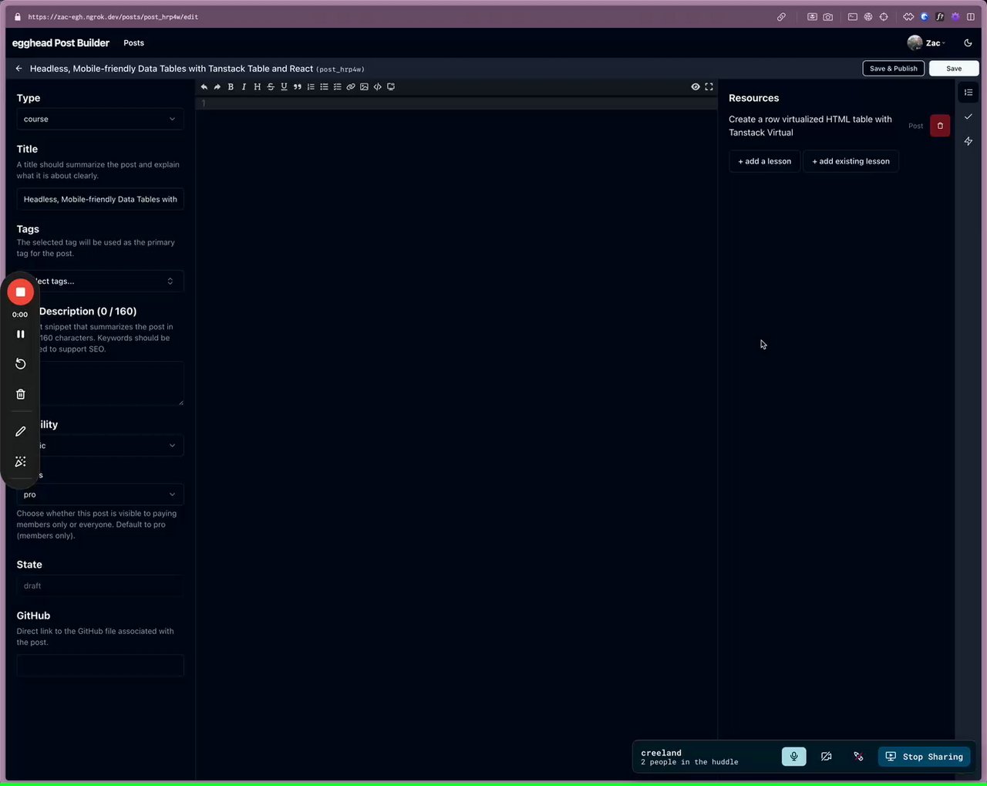Click the add a lesson button
Screen dimensions: 987x786
tap(764, 161)
